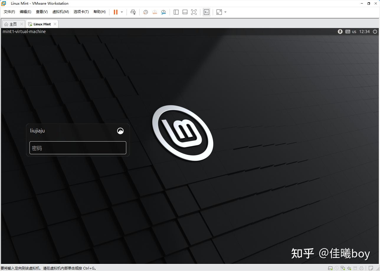Click the network adapter icon in status bar
Image resolution: width=380 pixels, height=271 pixels.
pyautogui.click(x=343, y=268)
